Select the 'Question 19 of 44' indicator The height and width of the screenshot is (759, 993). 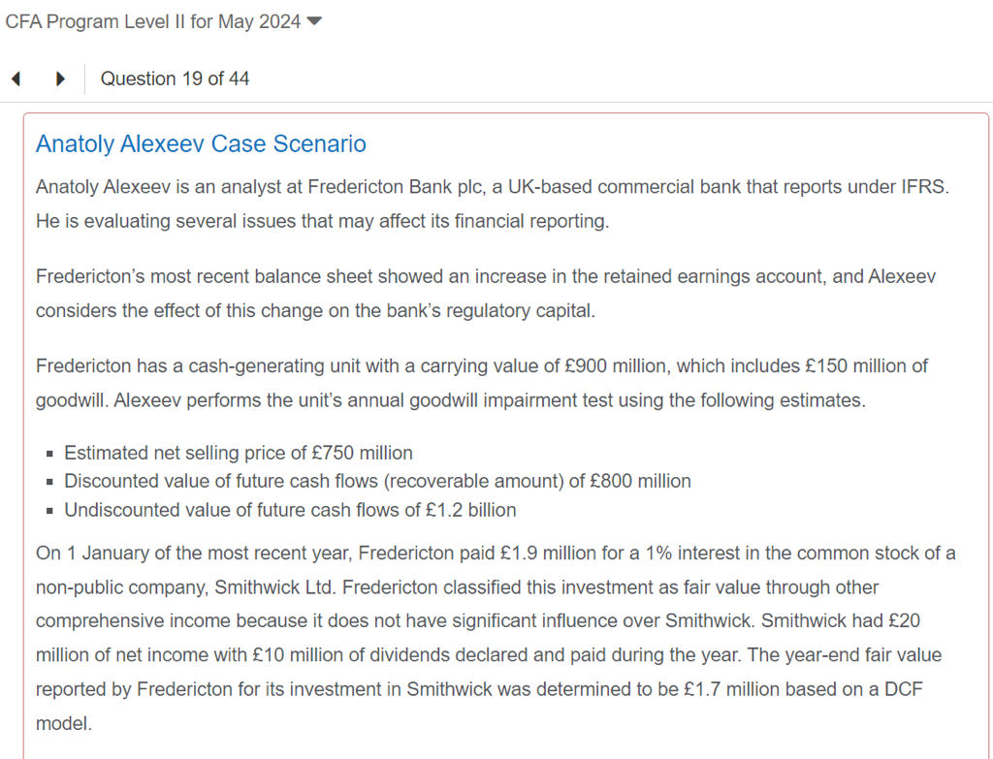click(x=175, y=79)
